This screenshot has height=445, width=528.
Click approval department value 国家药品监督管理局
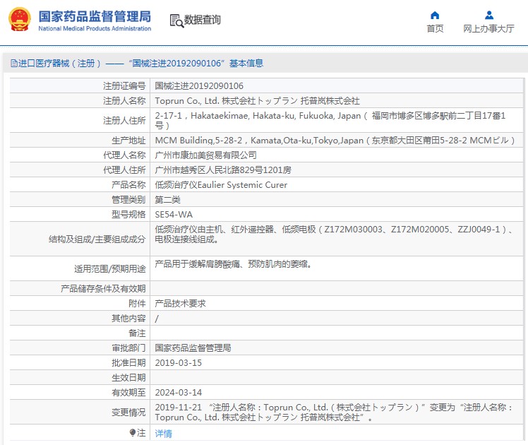tap(193, 348)
